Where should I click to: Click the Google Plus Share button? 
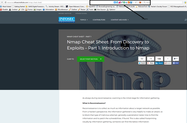(150, 63)
